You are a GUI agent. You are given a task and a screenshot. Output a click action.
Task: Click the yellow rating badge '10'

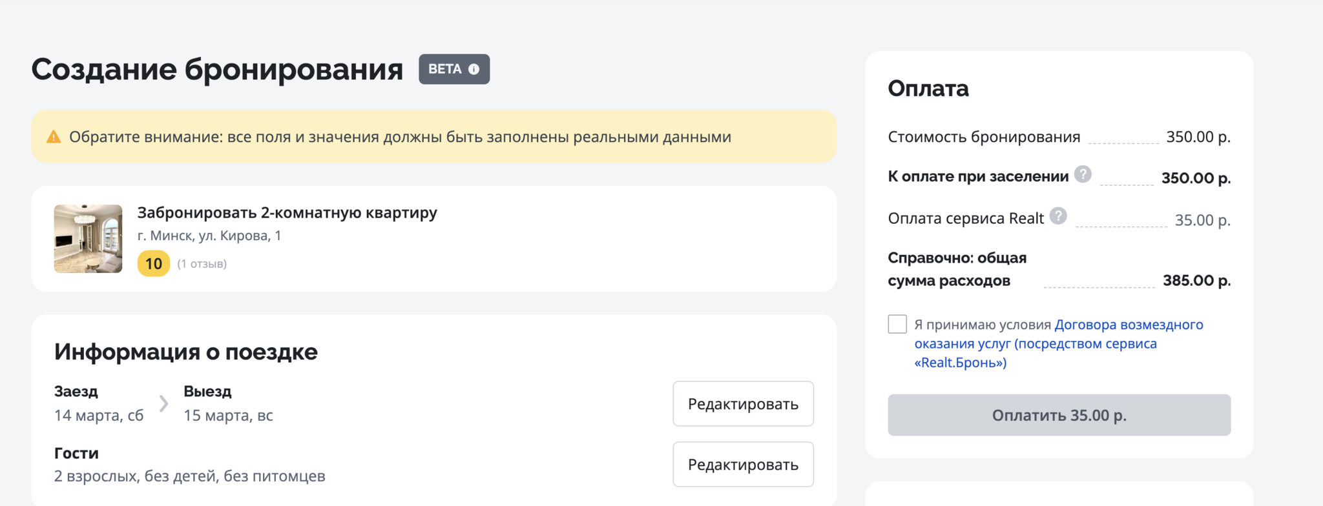[x=153, y=263]
